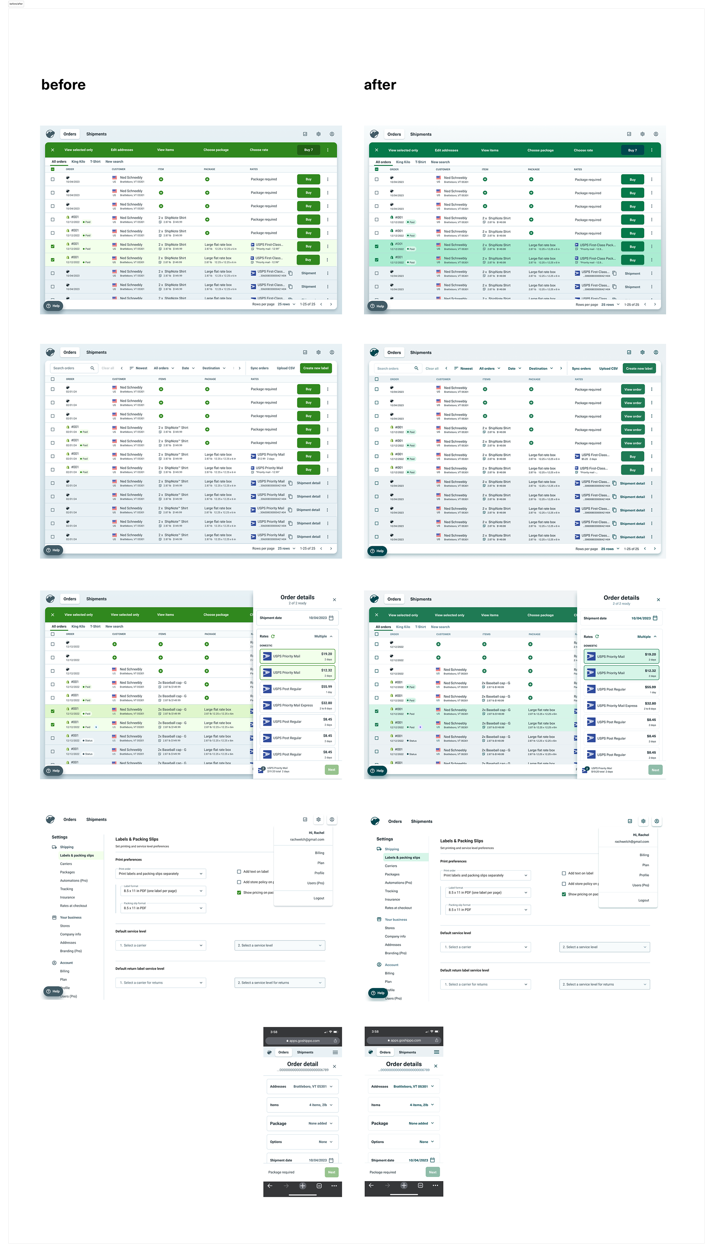
Task: Click the hamburger menu in the mobile 'Order detail' screen
Action: pos(335,1052)
